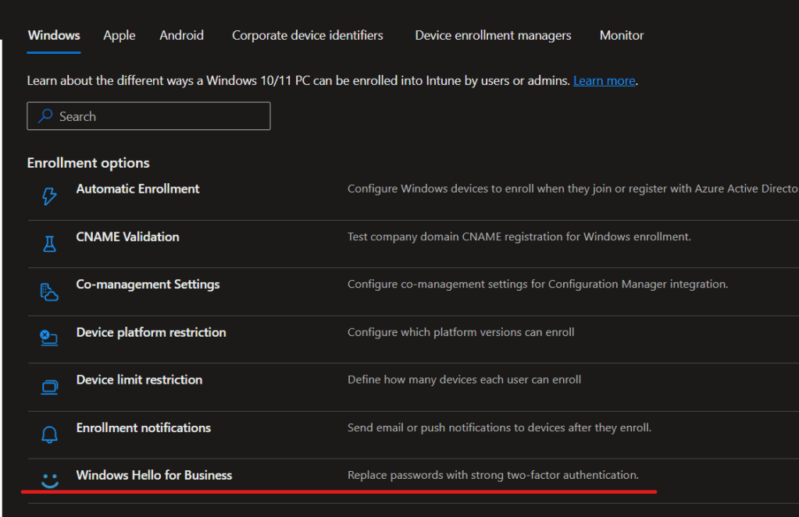Open Co-management Settings option

[148, 285]
